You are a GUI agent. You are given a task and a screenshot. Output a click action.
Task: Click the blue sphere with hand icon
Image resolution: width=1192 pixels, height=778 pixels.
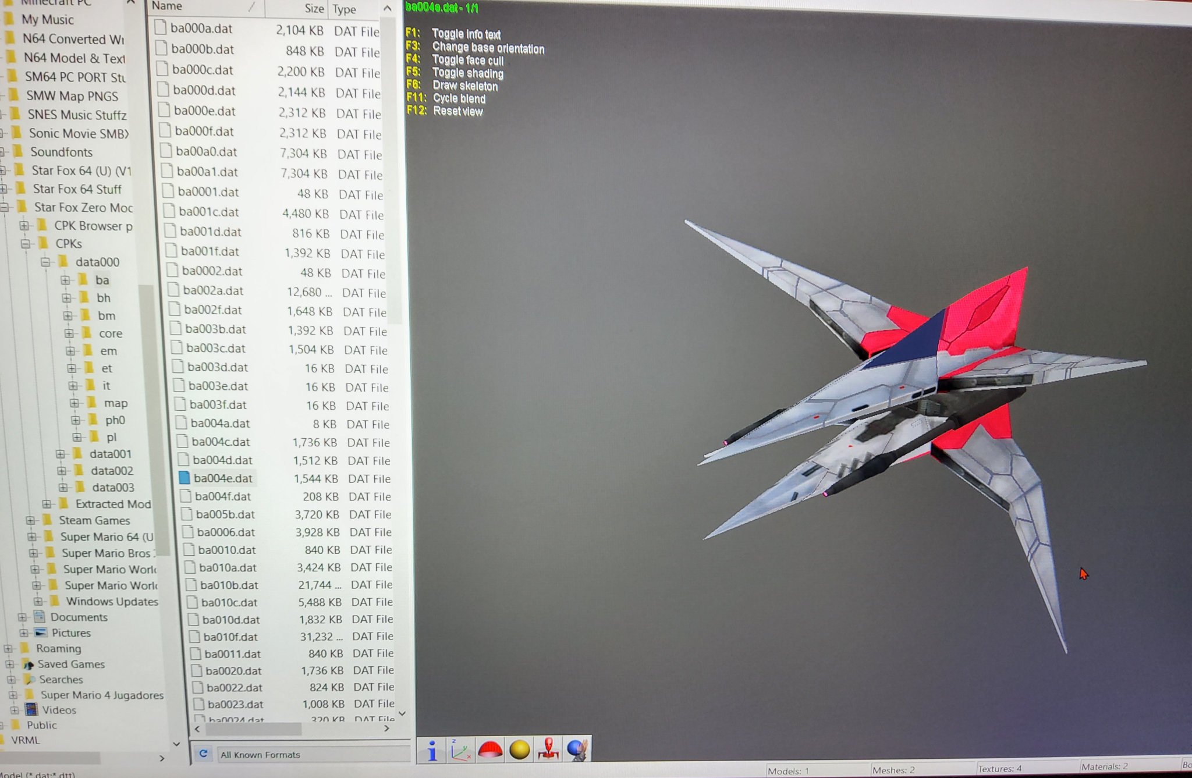click(577, 749)
